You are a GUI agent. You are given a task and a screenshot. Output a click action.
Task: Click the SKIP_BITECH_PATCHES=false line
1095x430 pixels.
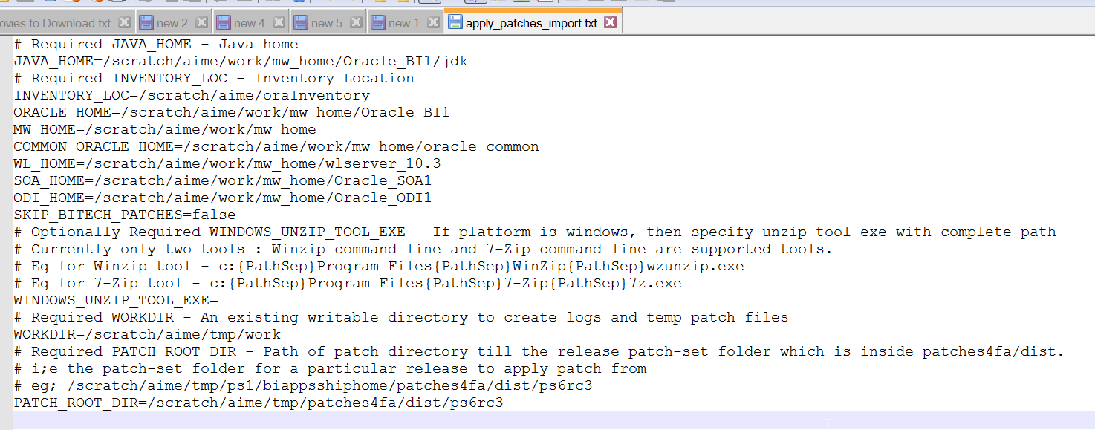(x=125, y=215)
